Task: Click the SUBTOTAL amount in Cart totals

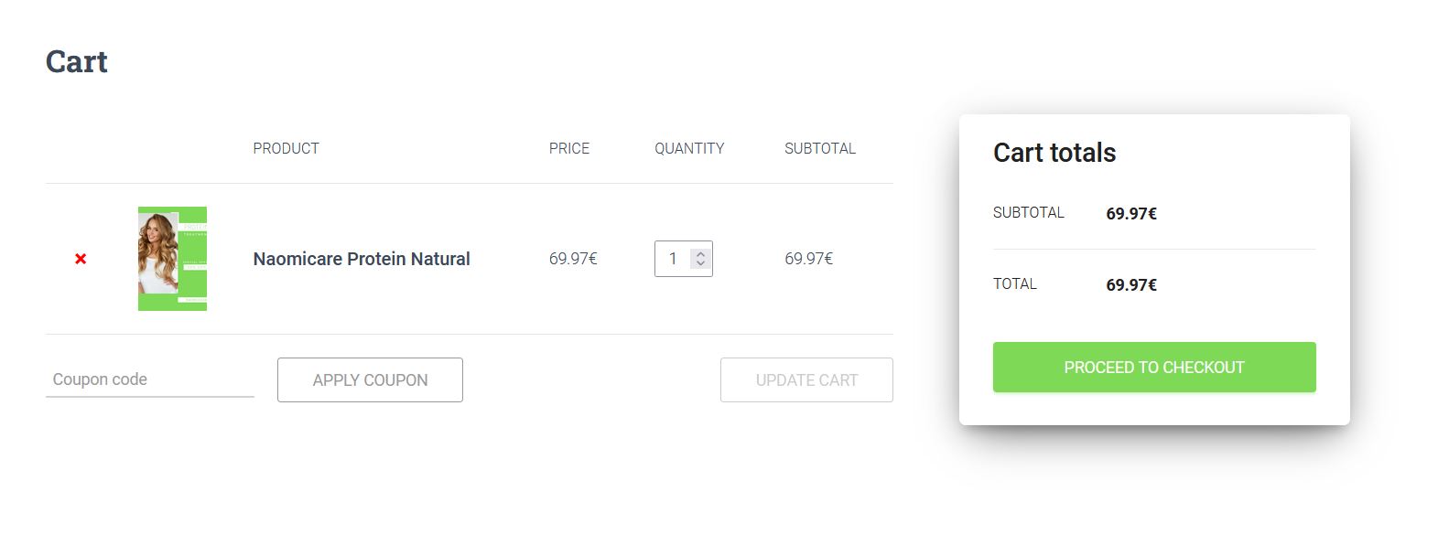Action: (1130, 214)
